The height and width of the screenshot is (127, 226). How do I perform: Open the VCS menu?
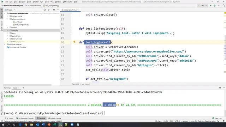52,2
